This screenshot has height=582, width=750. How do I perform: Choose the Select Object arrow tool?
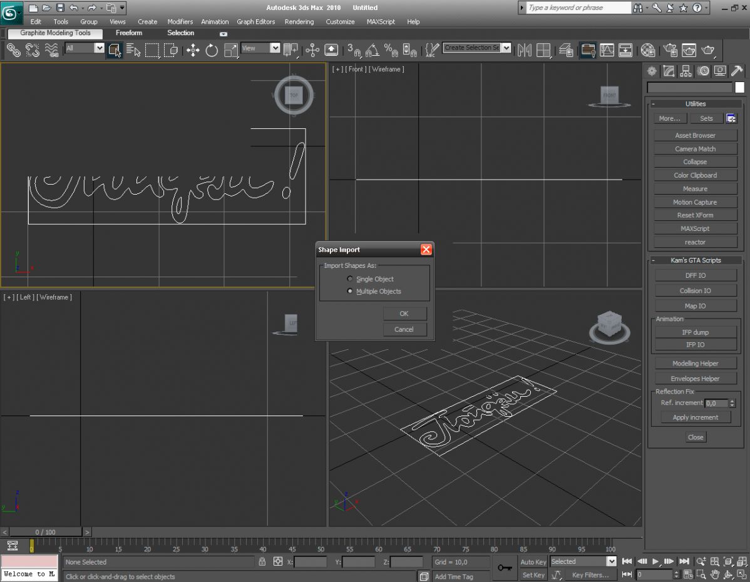tap(115, 49)
